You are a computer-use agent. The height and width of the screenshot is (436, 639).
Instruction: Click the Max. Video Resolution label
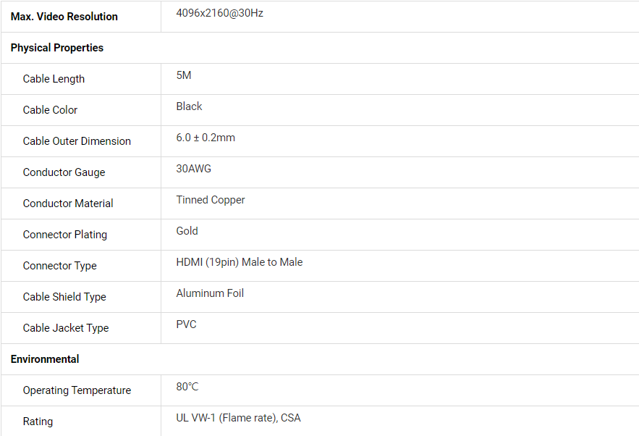[x=64, y=17]
